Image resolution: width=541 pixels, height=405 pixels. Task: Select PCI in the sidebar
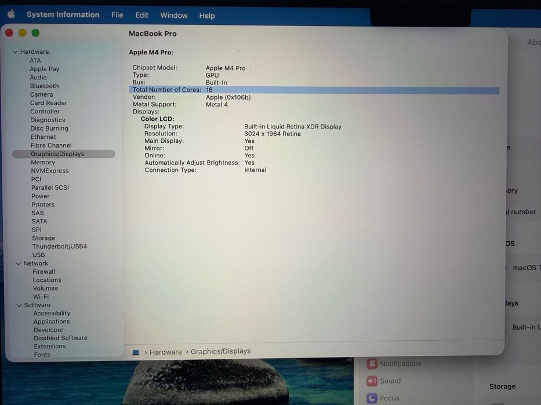pyautogui.click(x=36, y=179)
